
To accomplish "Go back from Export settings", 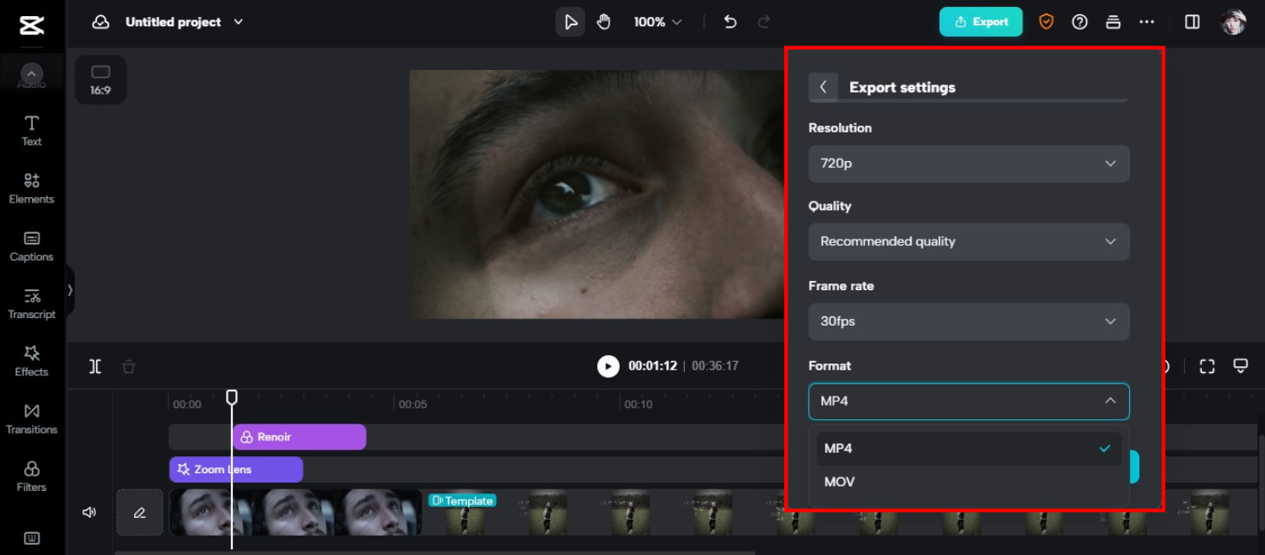I will coord(823,87).
